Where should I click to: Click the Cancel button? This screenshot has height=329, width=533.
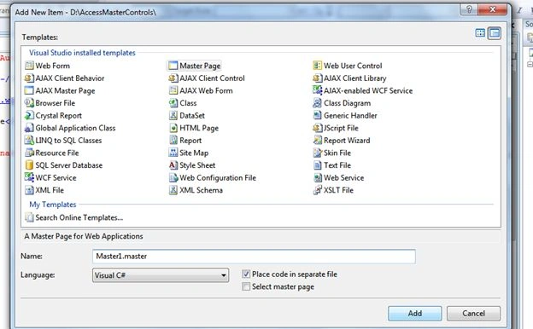pyautogui.click(x=473, y=314)
